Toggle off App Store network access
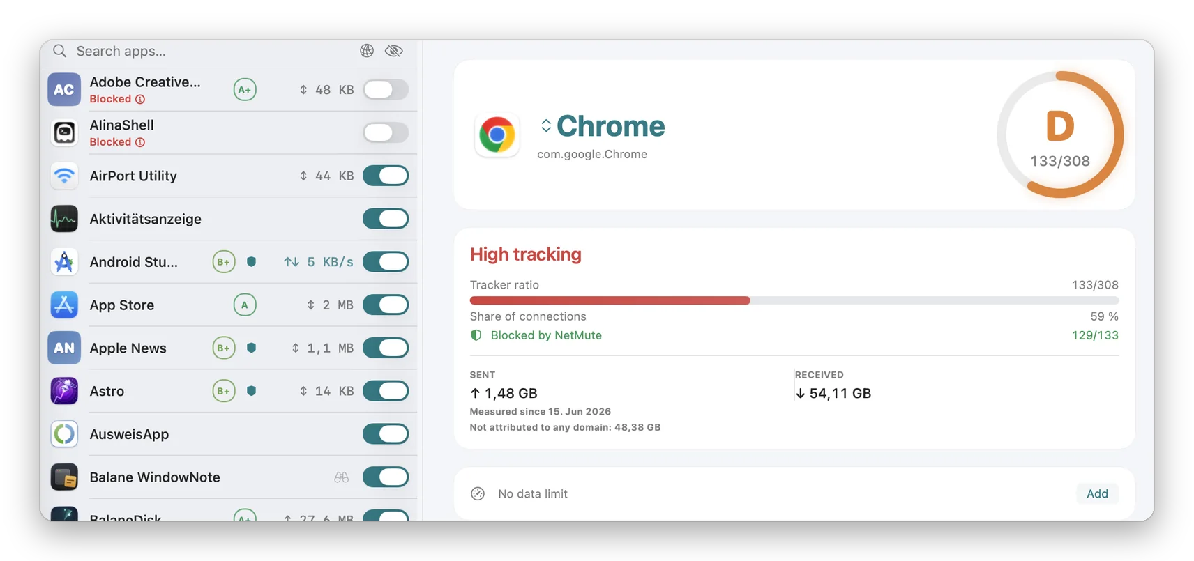The width and height of the screenshot is (1194, 561). pyautogui.click(x=386, y=305)
